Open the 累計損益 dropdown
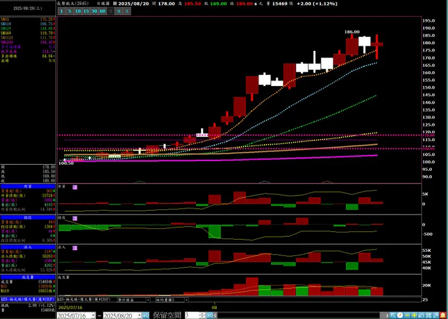 pos(148,300)
